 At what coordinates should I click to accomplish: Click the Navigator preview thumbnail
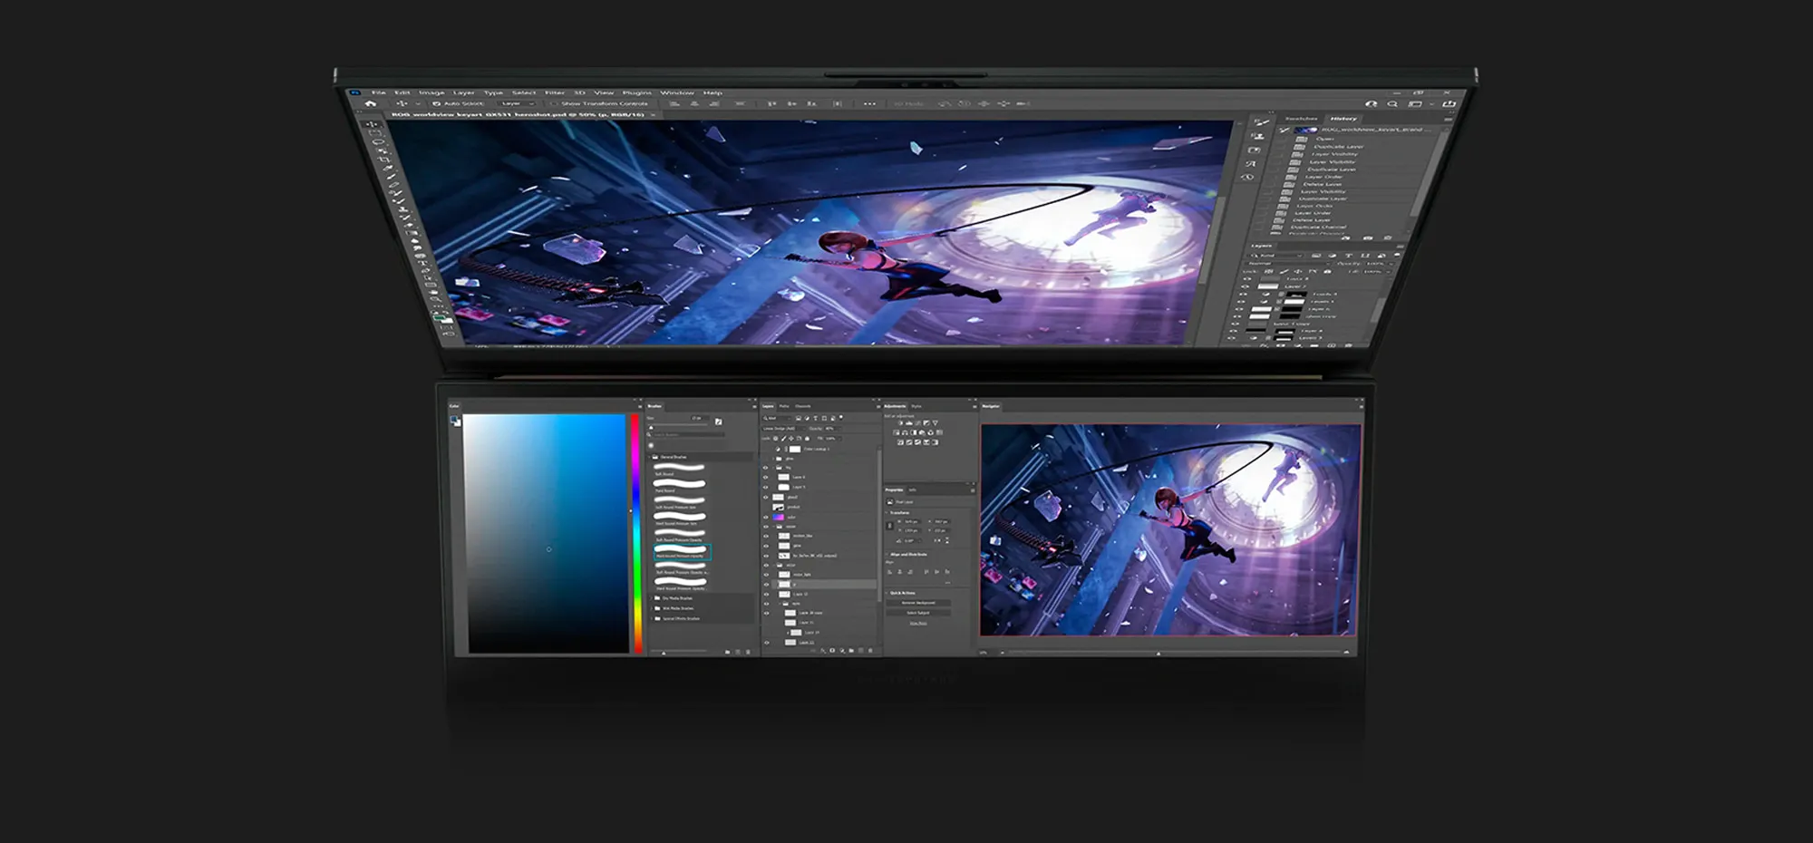pos(1169,530)
